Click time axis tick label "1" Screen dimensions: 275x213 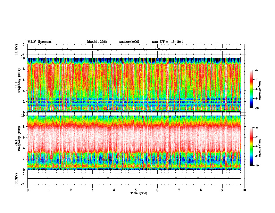49,190
